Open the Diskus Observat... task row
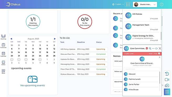 click(x=84, y=74)
